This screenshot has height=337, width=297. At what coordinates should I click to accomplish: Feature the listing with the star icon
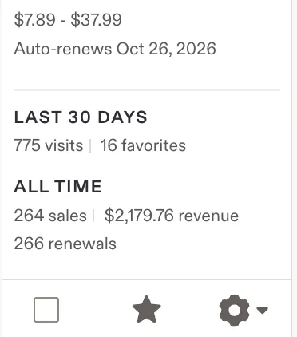coord(147,309)
